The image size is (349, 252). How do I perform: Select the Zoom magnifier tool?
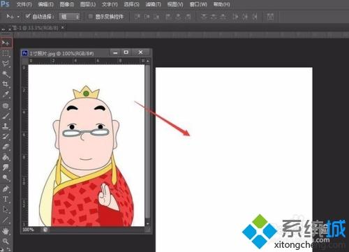click(x=6, y=241)
